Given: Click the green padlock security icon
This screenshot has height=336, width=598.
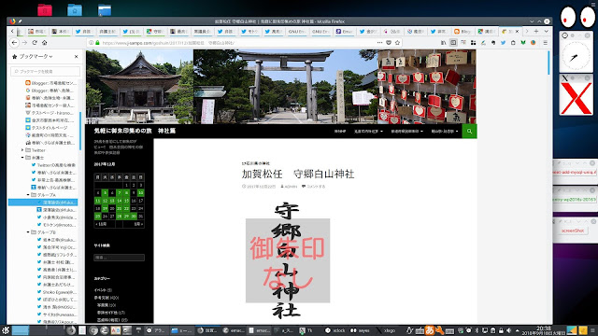Looking at the screenshot, I should tap(97, 43).
